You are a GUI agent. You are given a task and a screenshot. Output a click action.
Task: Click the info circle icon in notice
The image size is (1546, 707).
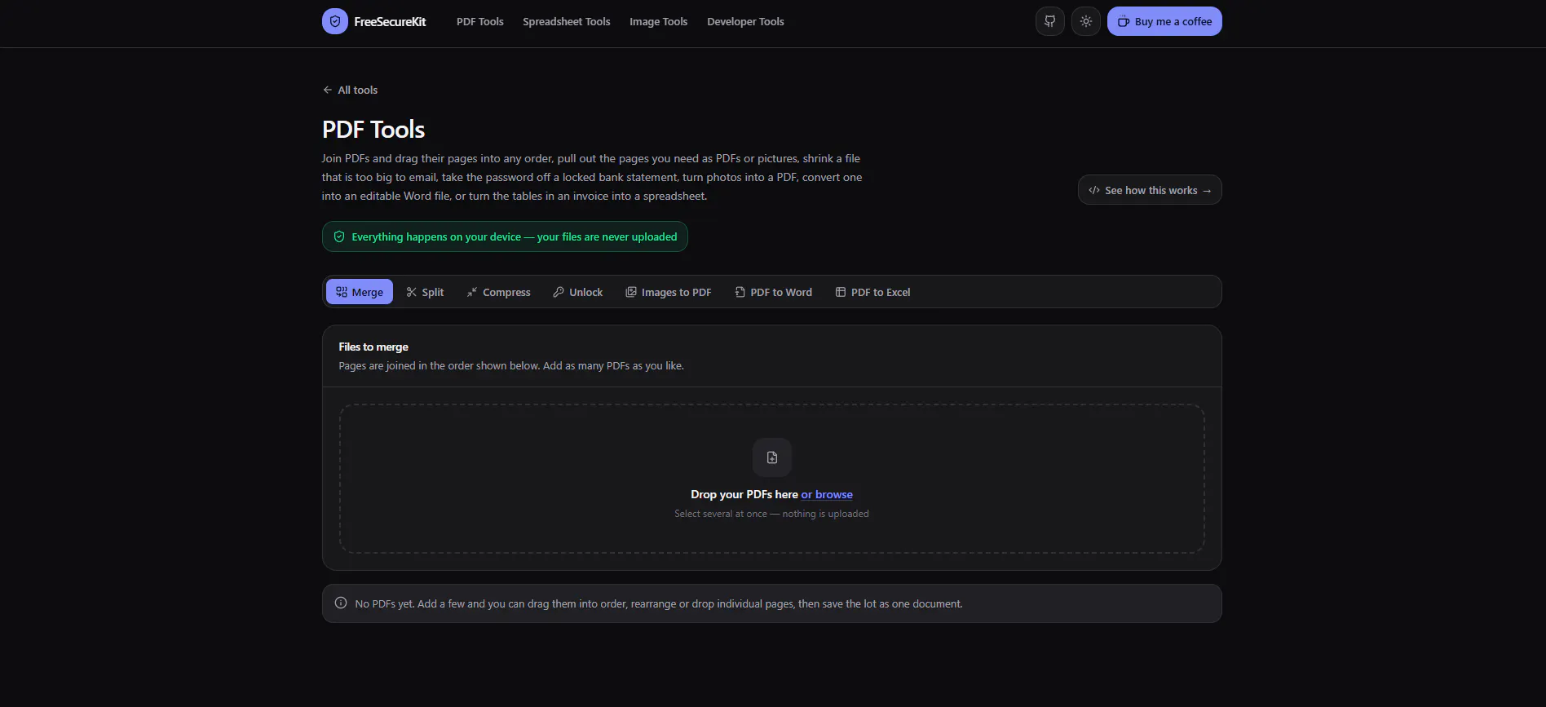point(341,603)
